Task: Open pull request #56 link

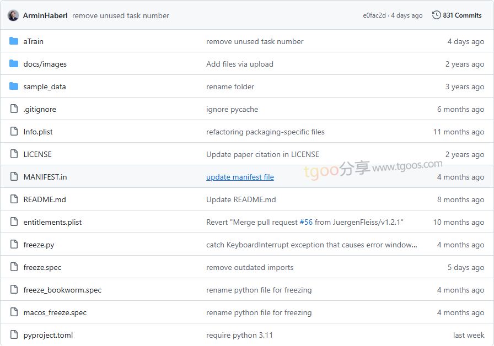Action: pyautogui.click(x=306, y=222)
